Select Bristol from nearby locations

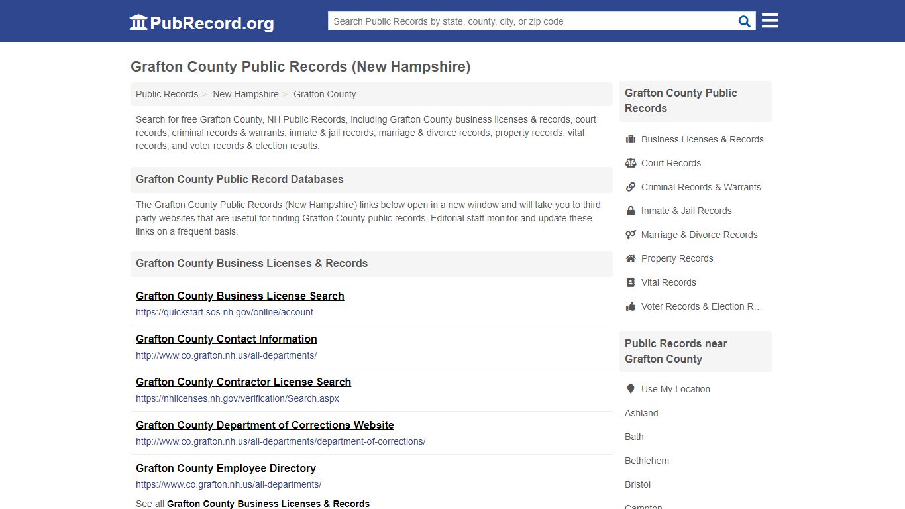[x=638, y=484]
